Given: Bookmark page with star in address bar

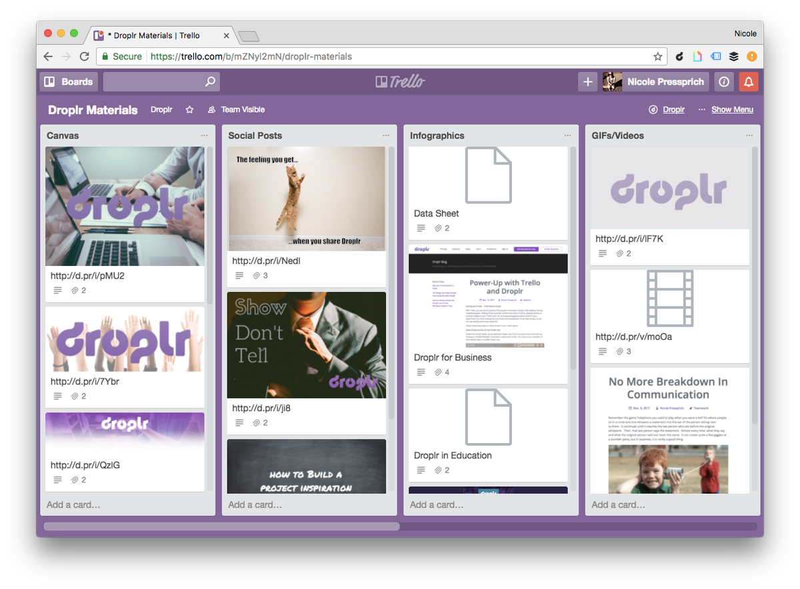Looking at the screenshot, I should pyautogui.click(x=657, y=57).
